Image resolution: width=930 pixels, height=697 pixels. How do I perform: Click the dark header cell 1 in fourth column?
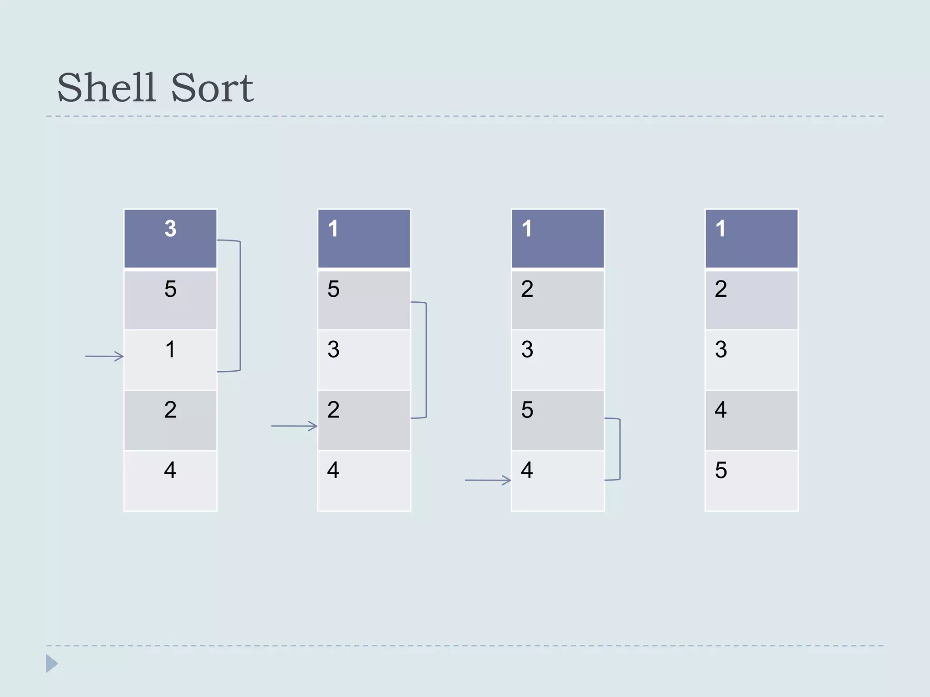pyautogui.click(x=752, y=239)
